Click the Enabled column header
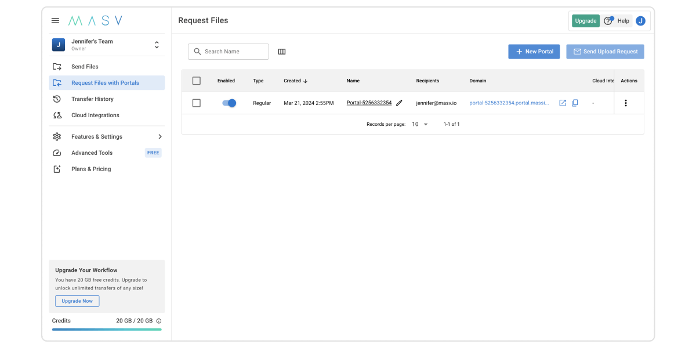This screenshot has height=348, width=696. (226, 81)
